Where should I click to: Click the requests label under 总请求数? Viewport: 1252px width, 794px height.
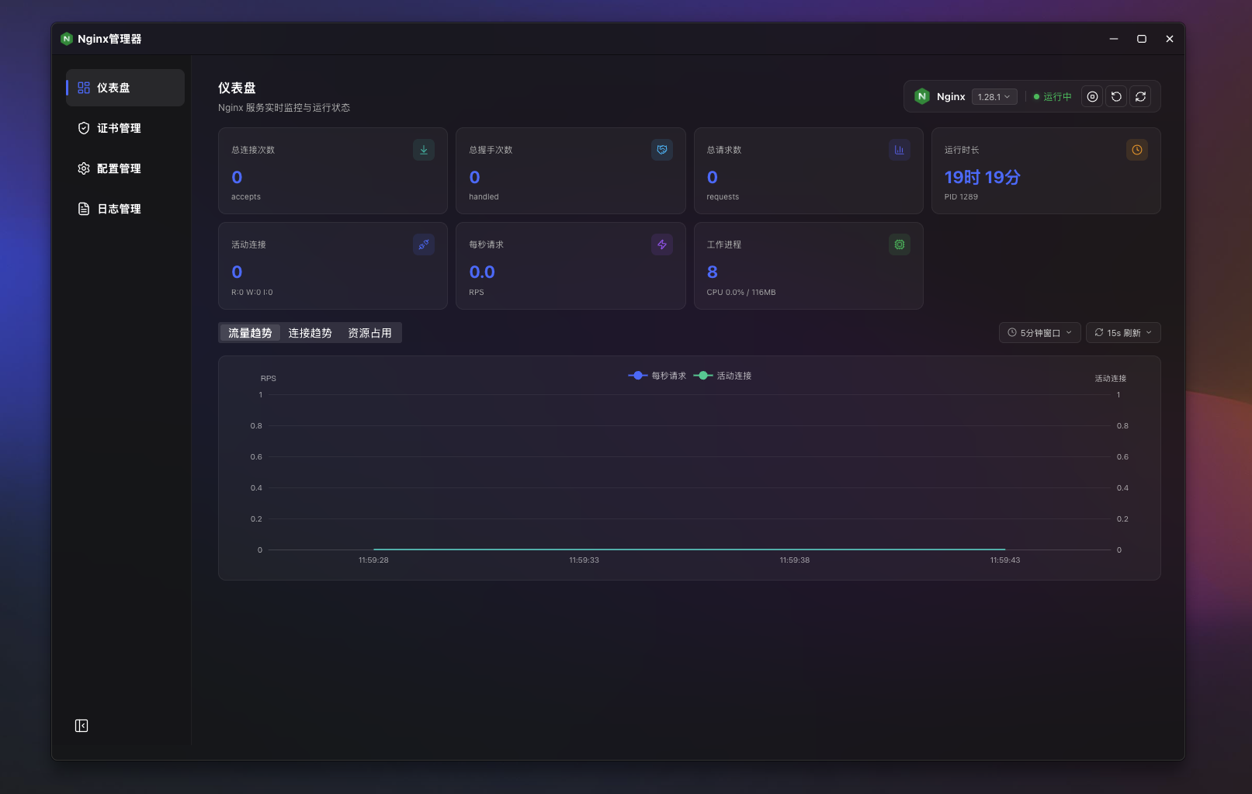pos(723,197)
